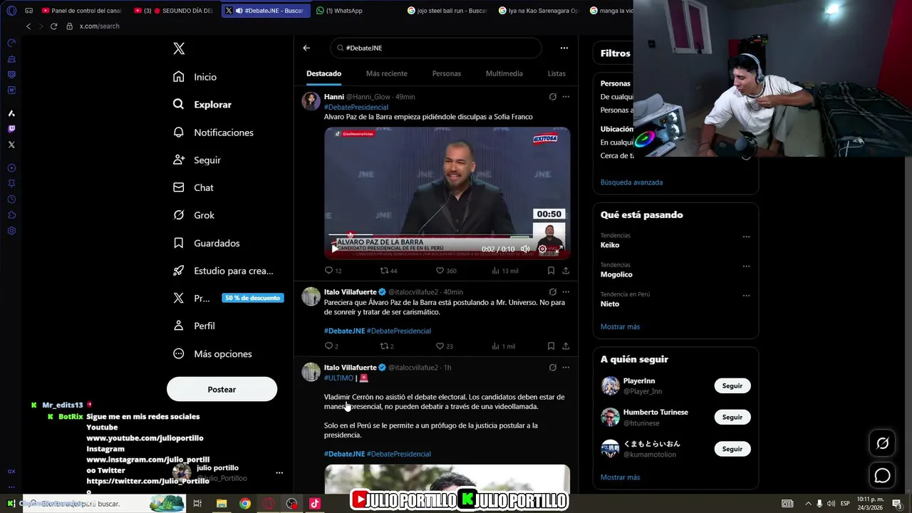Click the #DebateJNE search field
This screenshot has height=513, width=912.
pos(436,48)
